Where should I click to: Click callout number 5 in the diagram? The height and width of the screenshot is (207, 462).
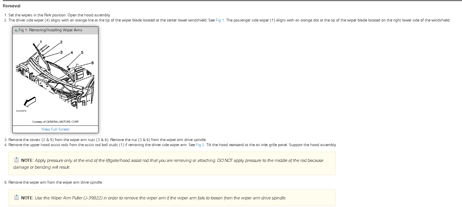click(82, 53)
